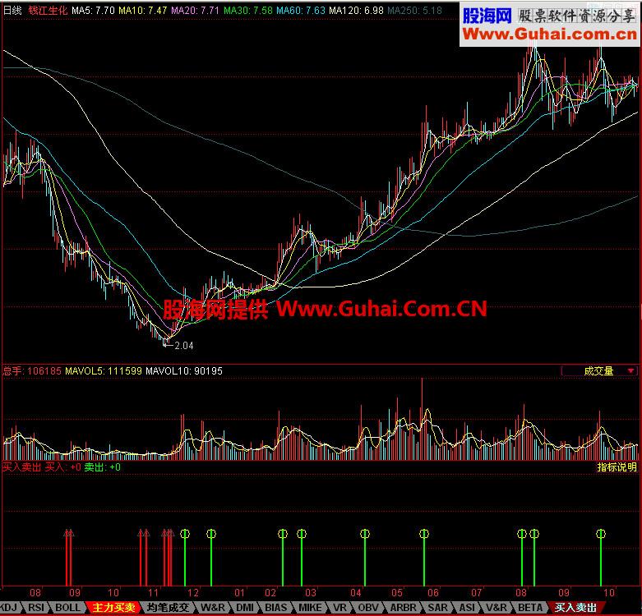Click the first red buy signal in month 08
The height and width of the screenshot is (616, 642).
(x=67, y=558)
